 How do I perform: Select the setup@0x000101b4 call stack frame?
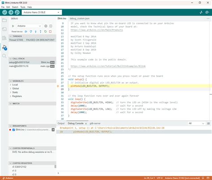tap(32, 63)
